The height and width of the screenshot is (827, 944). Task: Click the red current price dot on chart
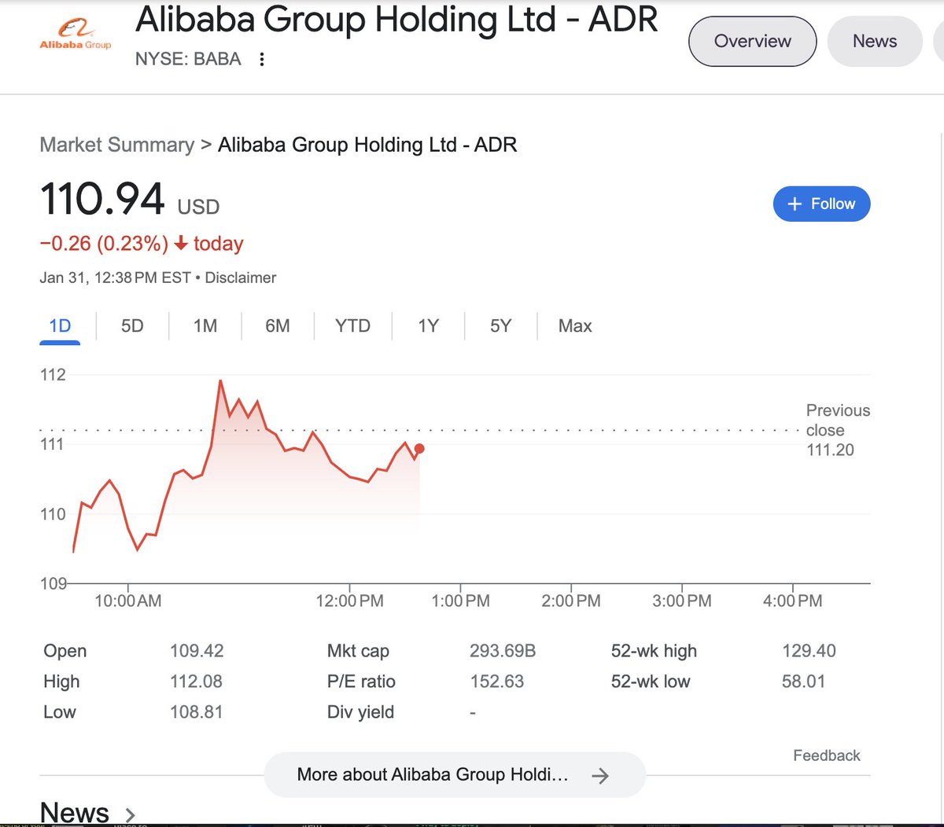point(419,449)
